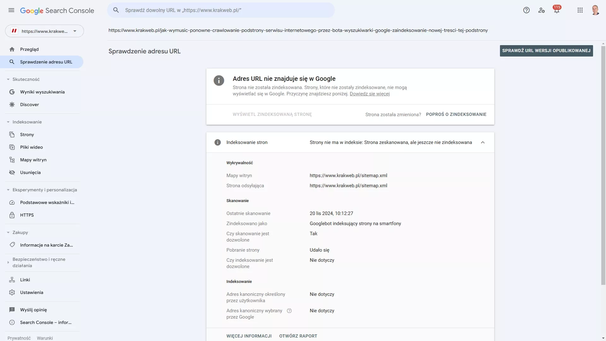
Task: Open the help question mark icon
Action: 526,10
